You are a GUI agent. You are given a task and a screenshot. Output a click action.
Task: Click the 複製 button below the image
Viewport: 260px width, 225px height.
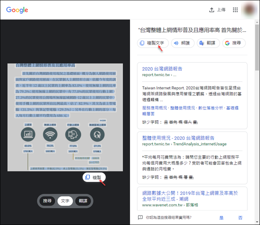(x=94, y=178)
